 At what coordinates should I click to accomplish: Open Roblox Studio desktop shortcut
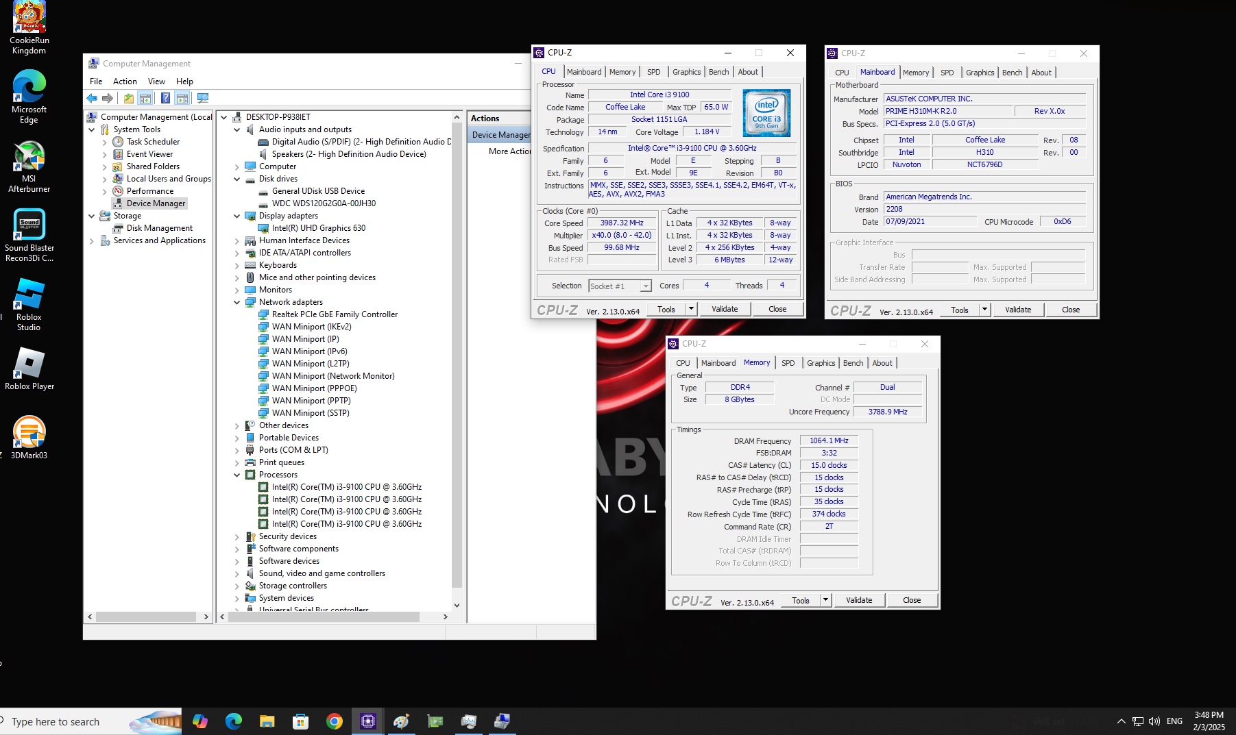(29, 305)
